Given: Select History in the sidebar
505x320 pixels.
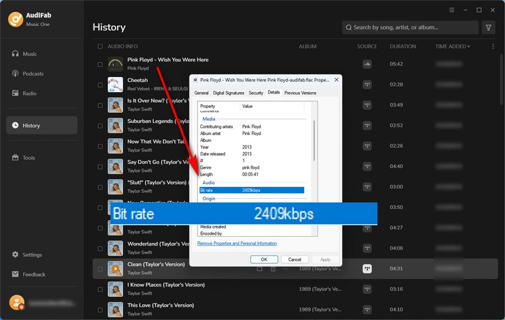Looking at the screenshot, I should pos(42,125).
